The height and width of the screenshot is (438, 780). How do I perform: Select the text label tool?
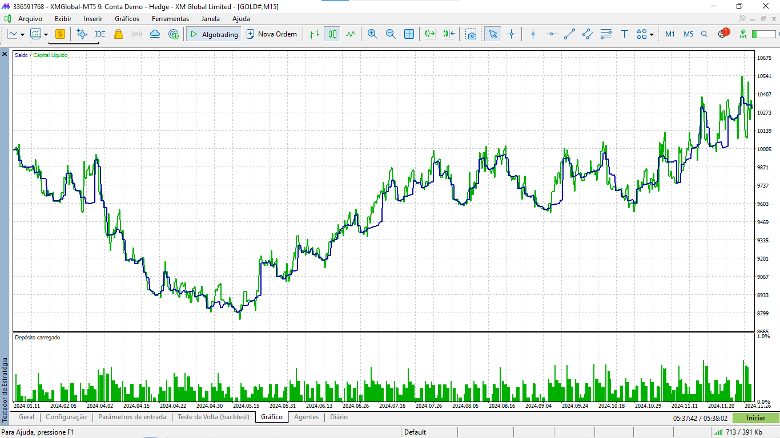pos(624,34)
